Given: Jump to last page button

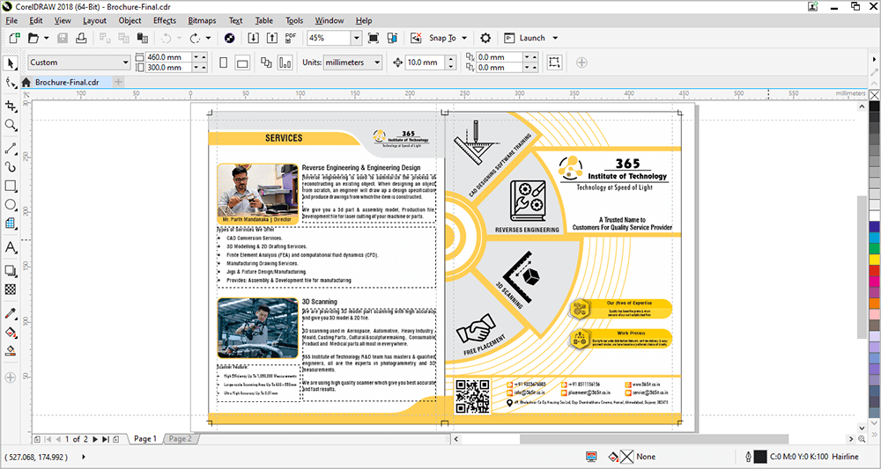Looking at the screenshot, I should point(105,439).
